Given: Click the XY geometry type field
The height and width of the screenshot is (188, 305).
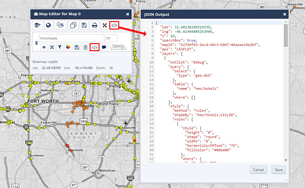Looking at the screenshot, I should [x=111, y=38].
